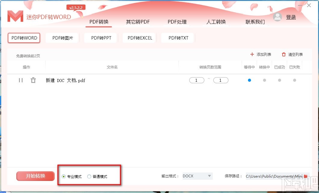The width and height of the screenshot is (319, 193).
Task: Delete 新建 DOC 文档.pdf from list
Action: (33, 80)
